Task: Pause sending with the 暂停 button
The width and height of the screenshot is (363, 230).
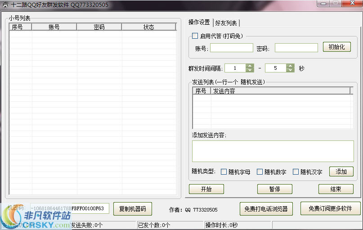Action: [275, 189]
